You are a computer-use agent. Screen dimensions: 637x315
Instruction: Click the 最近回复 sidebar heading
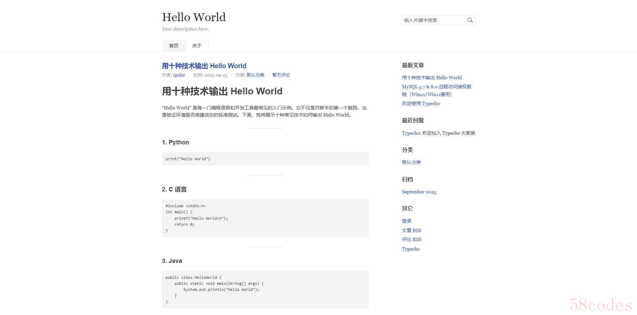click(413, 120)
